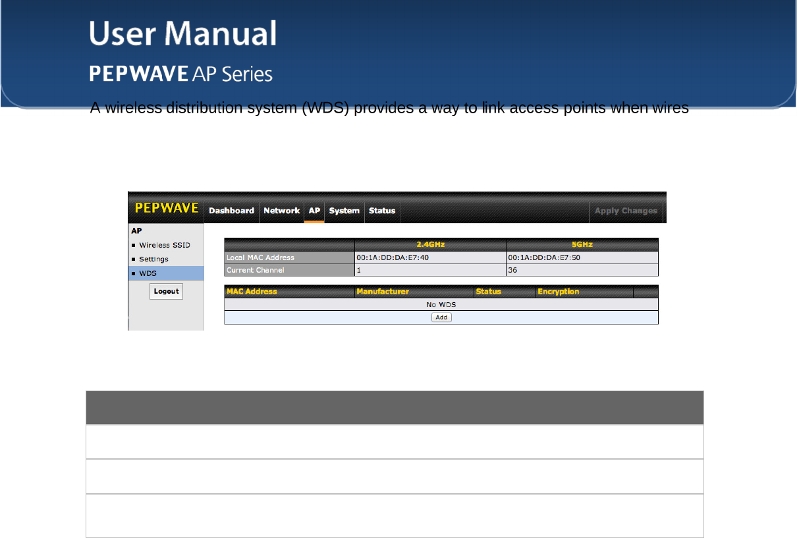Image resolution: width=797 pixels, height=538 pixels.
Task: Click Add button to add WDS
Action: 441,317
